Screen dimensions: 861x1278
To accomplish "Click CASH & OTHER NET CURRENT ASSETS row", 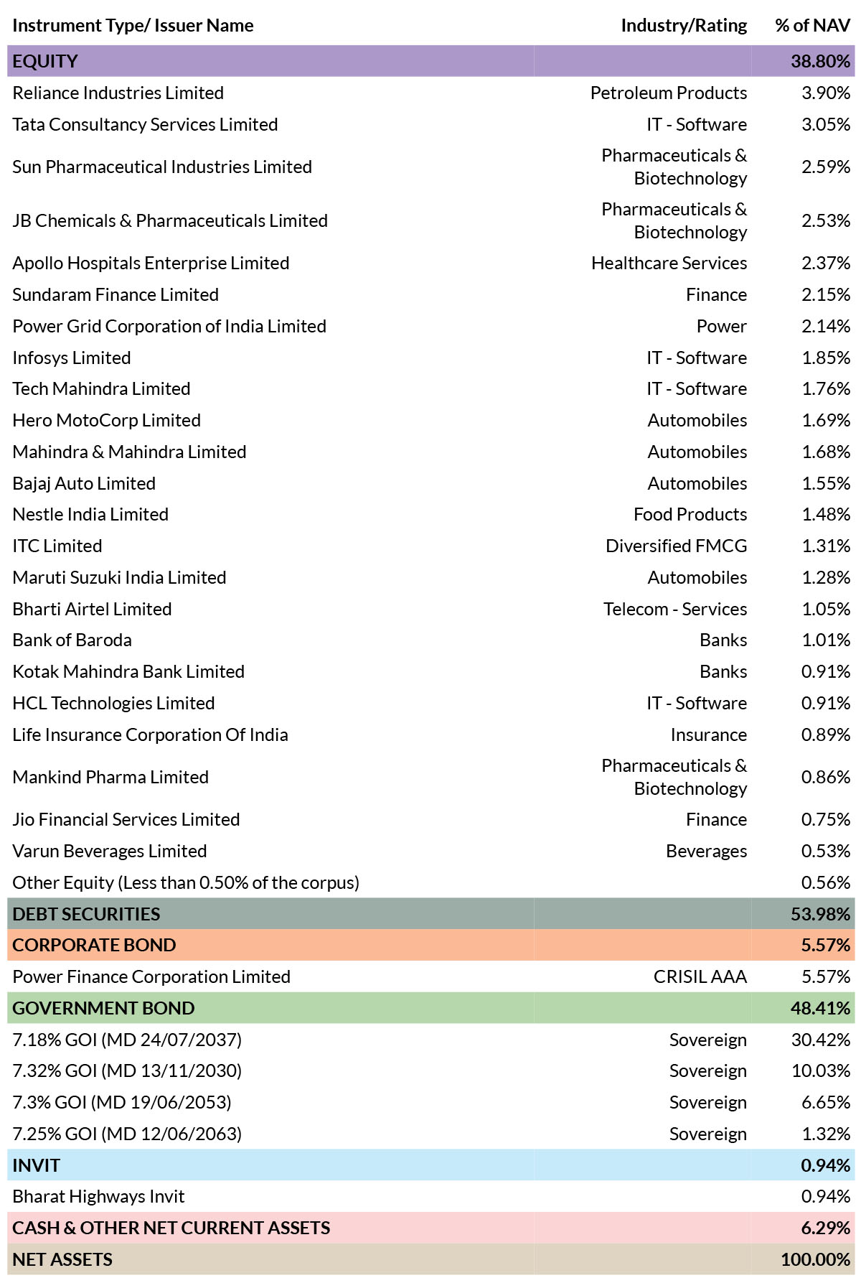I will pos(430,1228).
